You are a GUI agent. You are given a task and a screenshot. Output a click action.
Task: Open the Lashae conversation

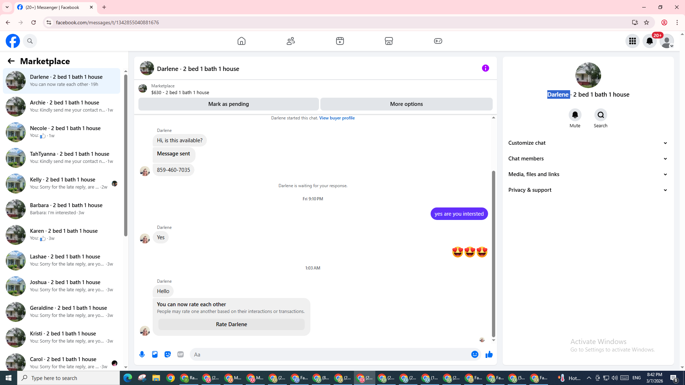61,261
